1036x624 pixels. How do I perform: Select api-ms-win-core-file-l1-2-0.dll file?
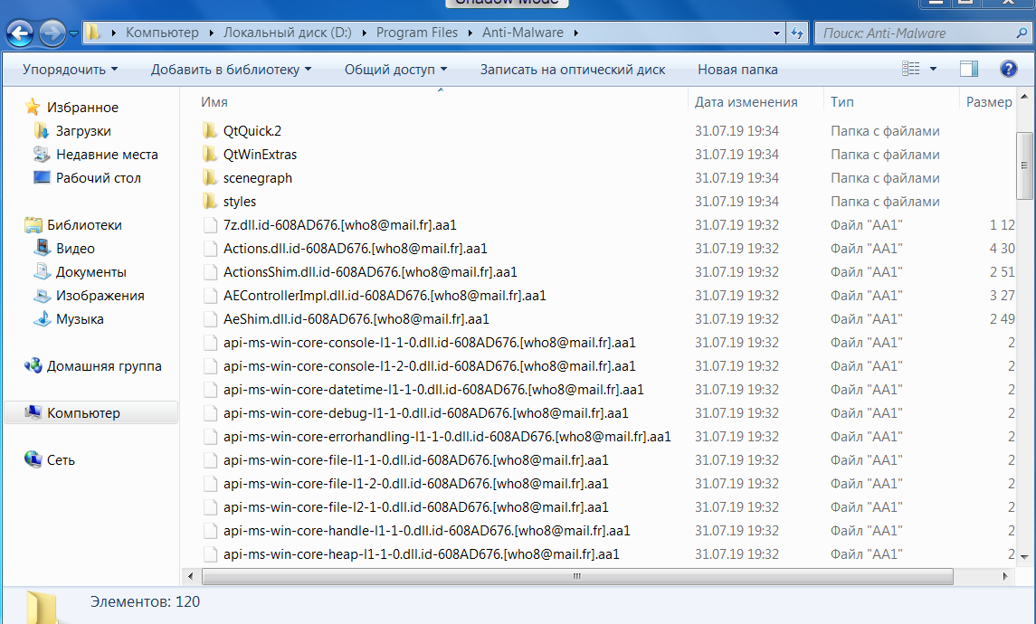click(x=415, y=483)
